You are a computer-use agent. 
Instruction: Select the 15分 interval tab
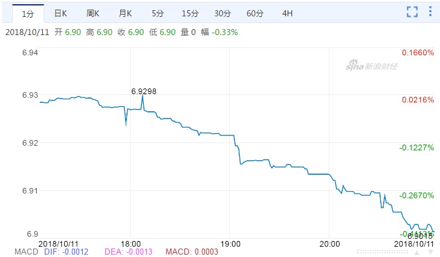coord(190,13)
